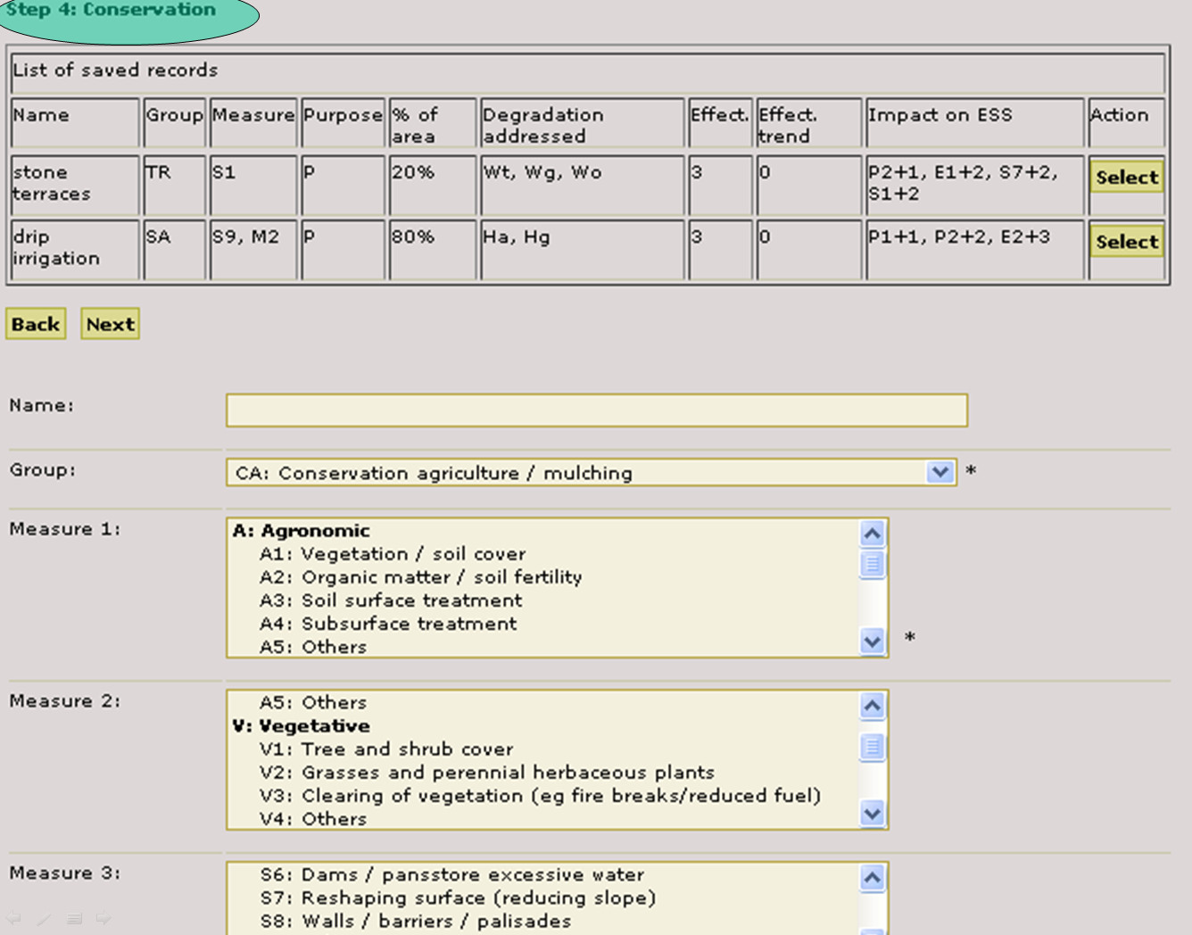Click Measure 2 list scroll-down arrow
This screenshot has height=935, width=1192.
point(872,813)
